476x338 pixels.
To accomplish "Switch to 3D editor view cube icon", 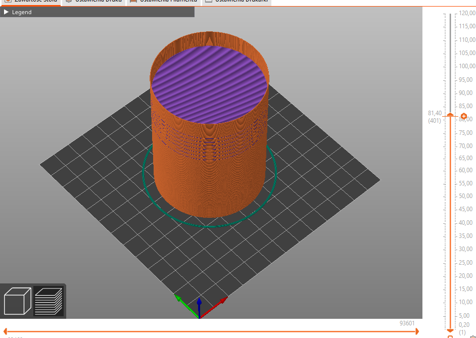I will [17, 301].
